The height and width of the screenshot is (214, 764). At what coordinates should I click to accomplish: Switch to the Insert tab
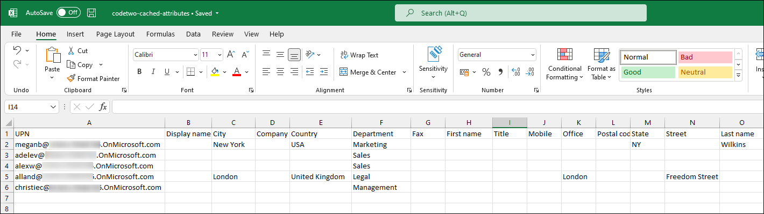75,34
